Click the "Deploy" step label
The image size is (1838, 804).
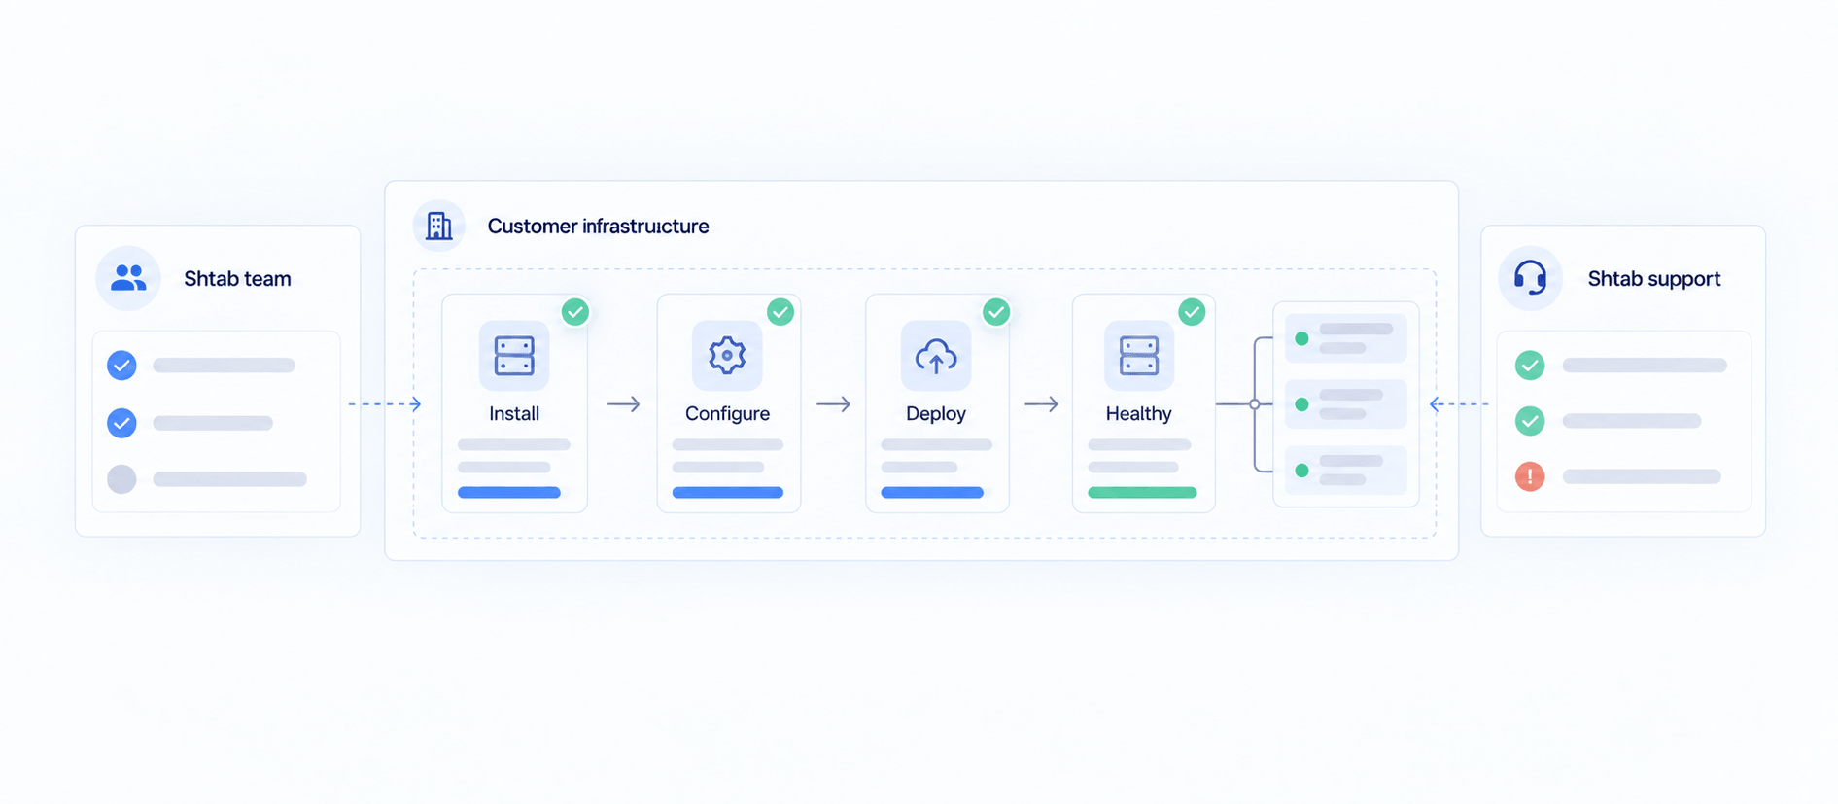pyautogui.click(x=936, y=414)
